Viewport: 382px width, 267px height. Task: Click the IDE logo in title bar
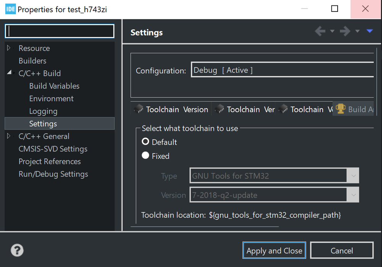coord(10,9)
